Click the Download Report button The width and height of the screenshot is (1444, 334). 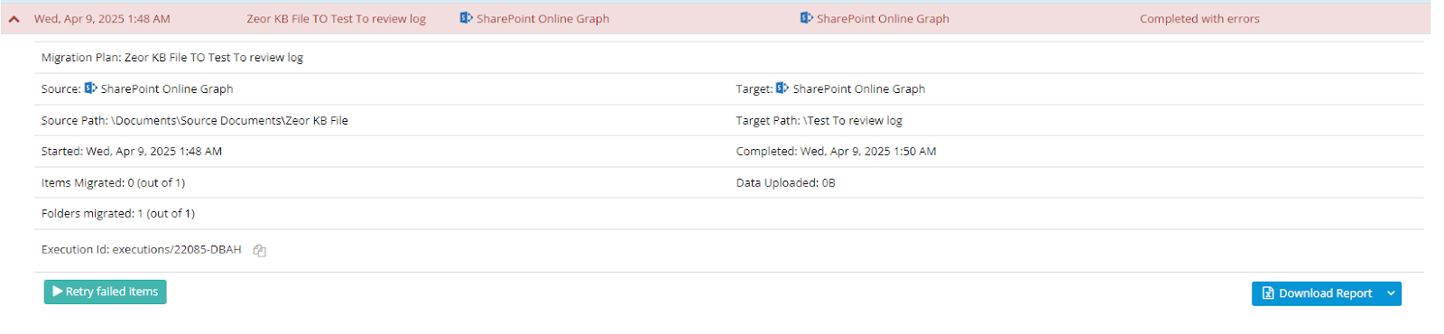[x=1317, y=293]
